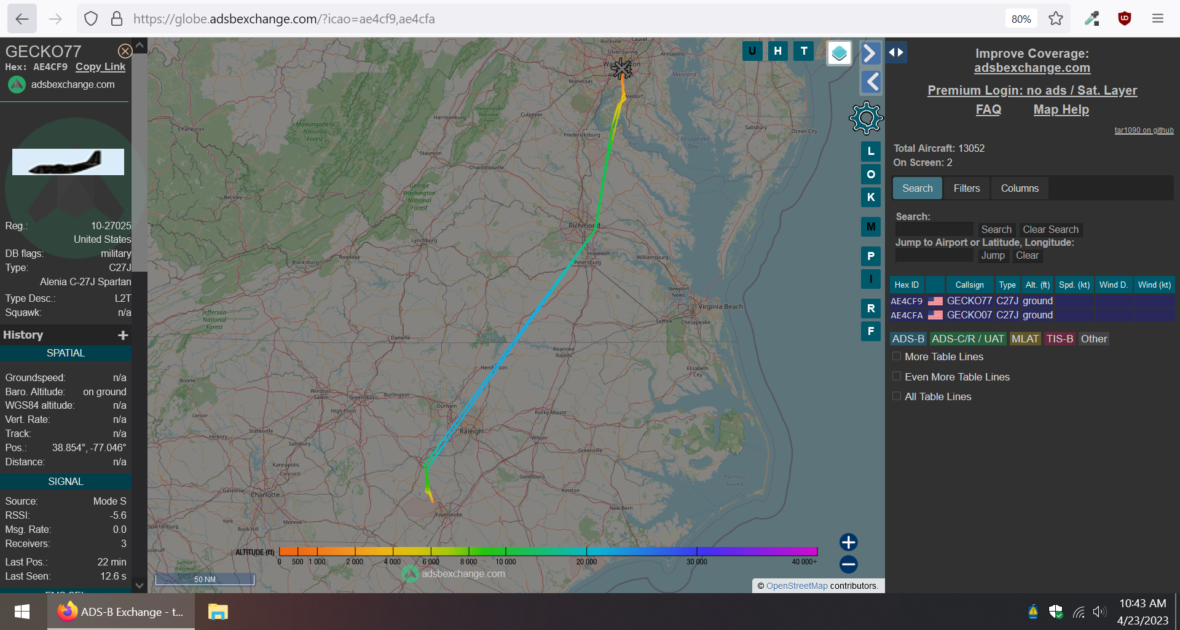Viewport: 1180px width, 630px height.
Task: Click the aircraft marker over Washington
Action: 622,68
